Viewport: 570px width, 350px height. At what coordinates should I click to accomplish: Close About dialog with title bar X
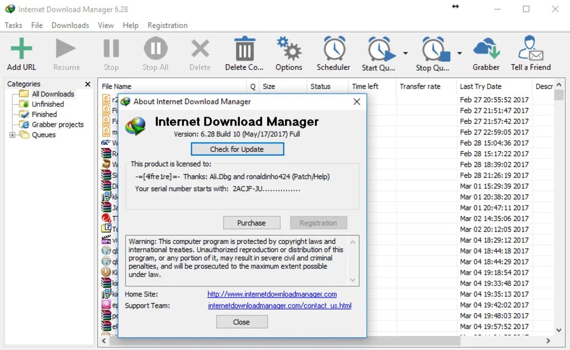(x=357, y=102)
